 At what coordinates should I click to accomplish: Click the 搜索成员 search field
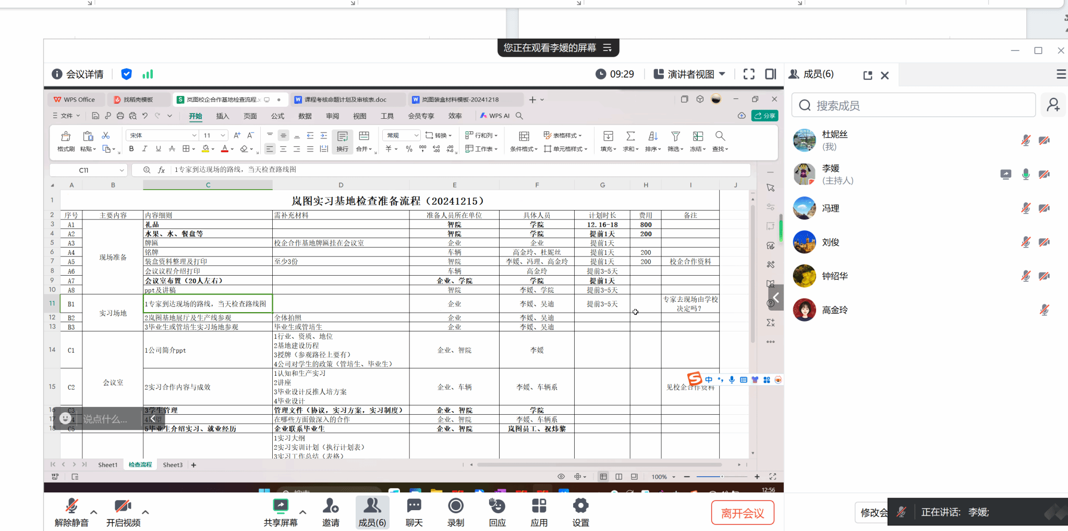[914, 105]
